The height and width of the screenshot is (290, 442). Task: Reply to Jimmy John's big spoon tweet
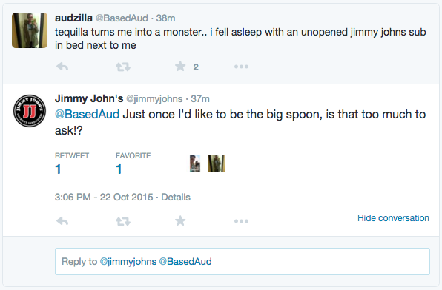(62, 221)
